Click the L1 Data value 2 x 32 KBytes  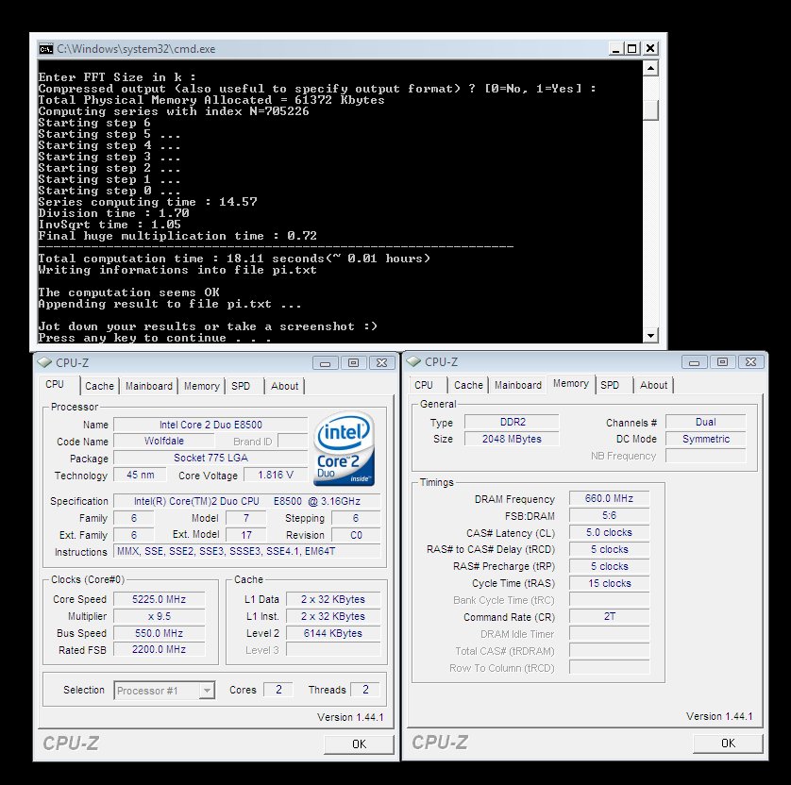coord(333,599)
